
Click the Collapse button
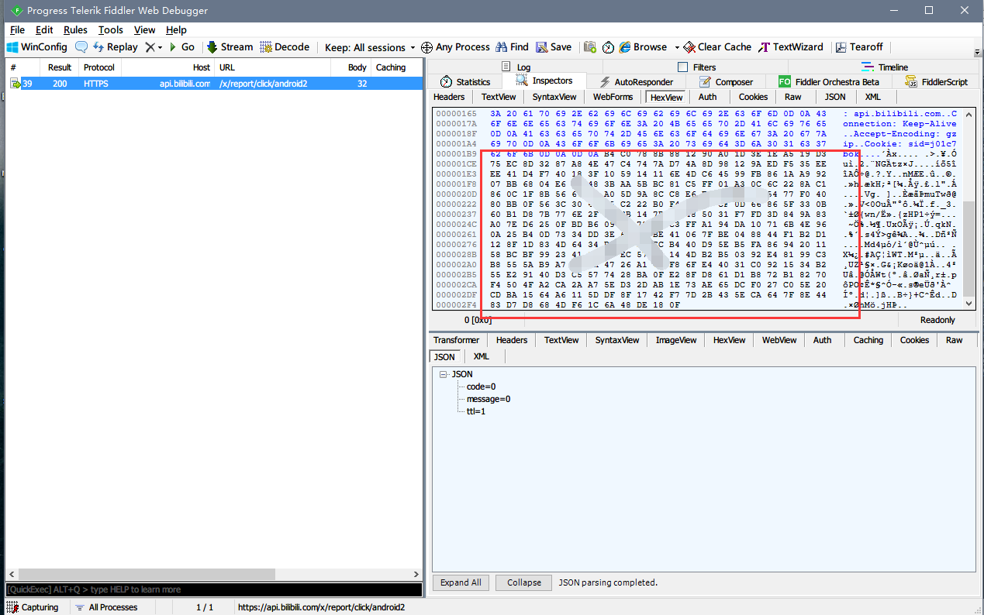tap(524, 582)
